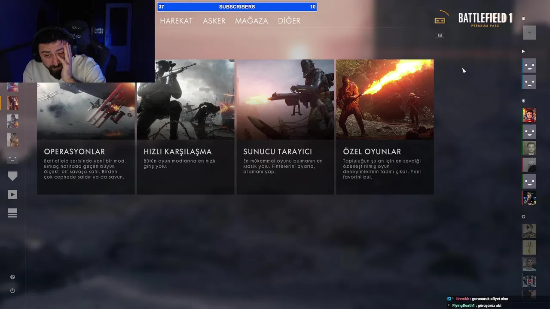Collapse the offline friends section circle icon
550x309 pixels.
(523, 217)
